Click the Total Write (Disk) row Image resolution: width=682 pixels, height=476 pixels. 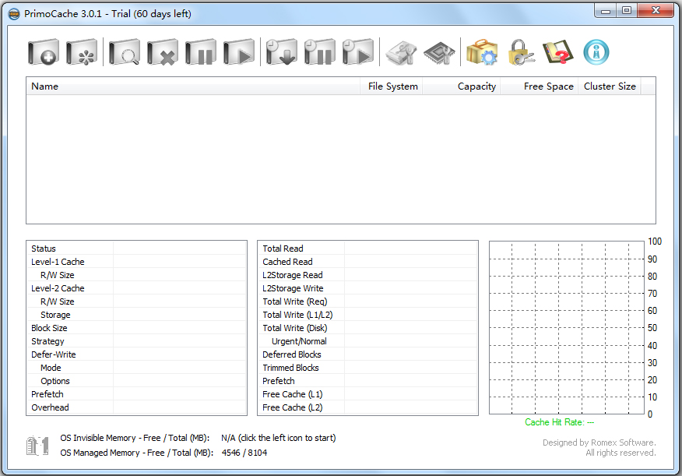pyautogui.click(x=368, y=328)
